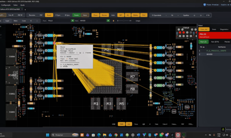Click the Espelhar mirror button
231x138 pixels.
[186, 15]
